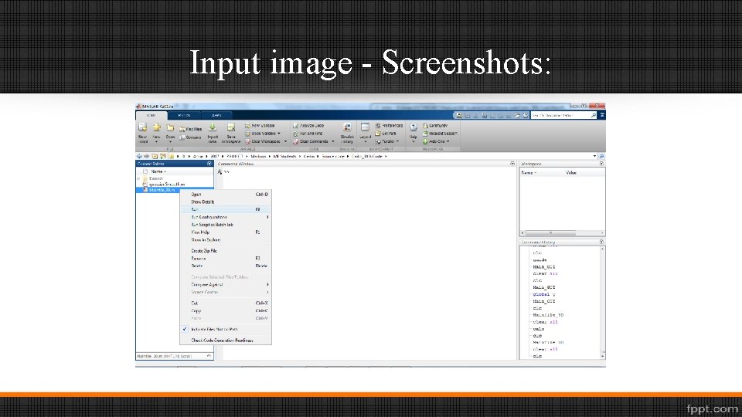The image size is (742, 417).
Task: Click the Value column header in Workspace
Action: (571, 173)
